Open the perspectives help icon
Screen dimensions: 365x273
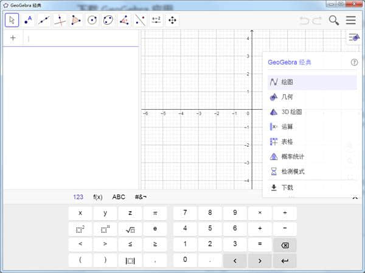[x=355, y=62]
